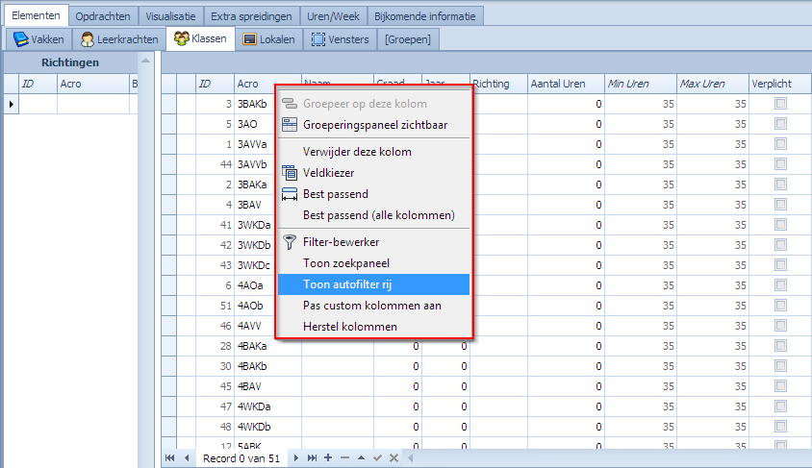
Task: Open the Leerkrachten tab with person icon
Action: coord(119,39)
